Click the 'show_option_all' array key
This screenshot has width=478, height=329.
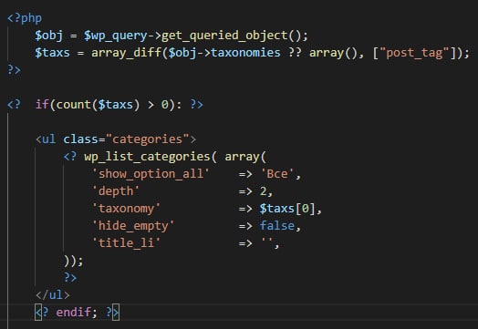(x=151, y=174)
